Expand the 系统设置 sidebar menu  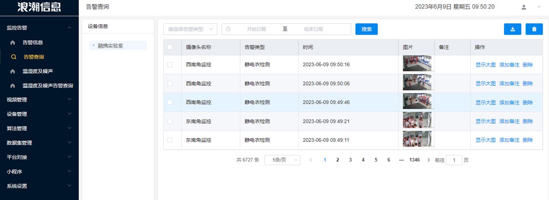69,186
